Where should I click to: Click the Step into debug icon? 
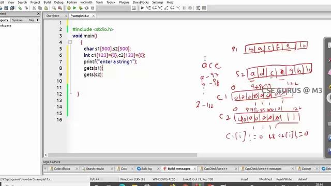pyautogui.click(x=160, y=8)
